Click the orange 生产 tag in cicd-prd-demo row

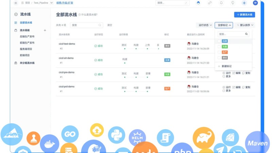point(167,88)
